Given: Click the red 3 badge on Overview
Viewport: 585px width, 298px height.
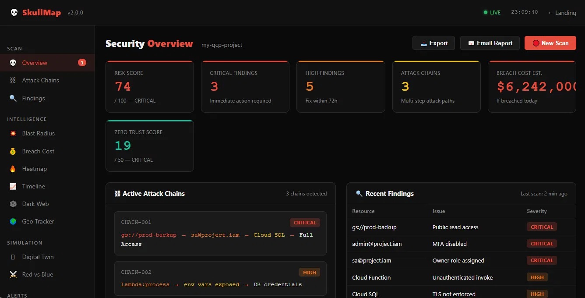Looking at the screenshot, I should [82, 63].
